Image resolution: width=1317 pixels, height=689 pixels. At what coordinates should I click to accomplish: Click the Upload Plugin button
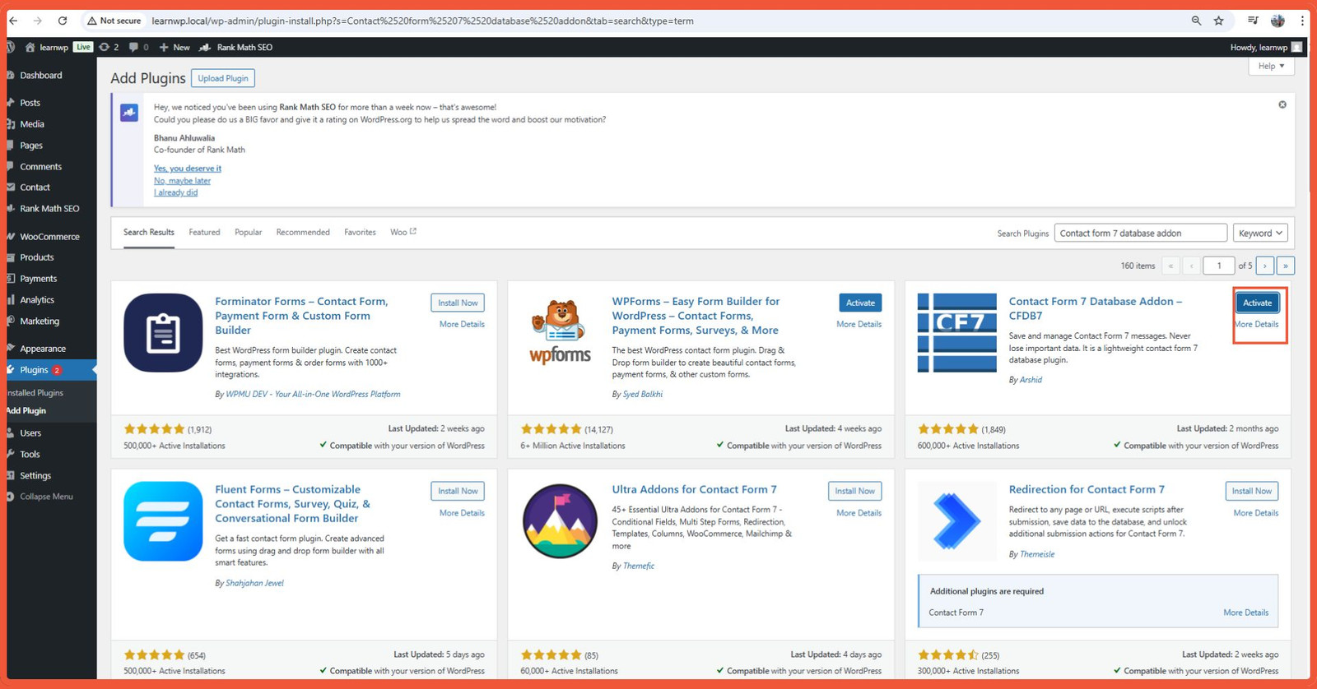coord(223,78)
